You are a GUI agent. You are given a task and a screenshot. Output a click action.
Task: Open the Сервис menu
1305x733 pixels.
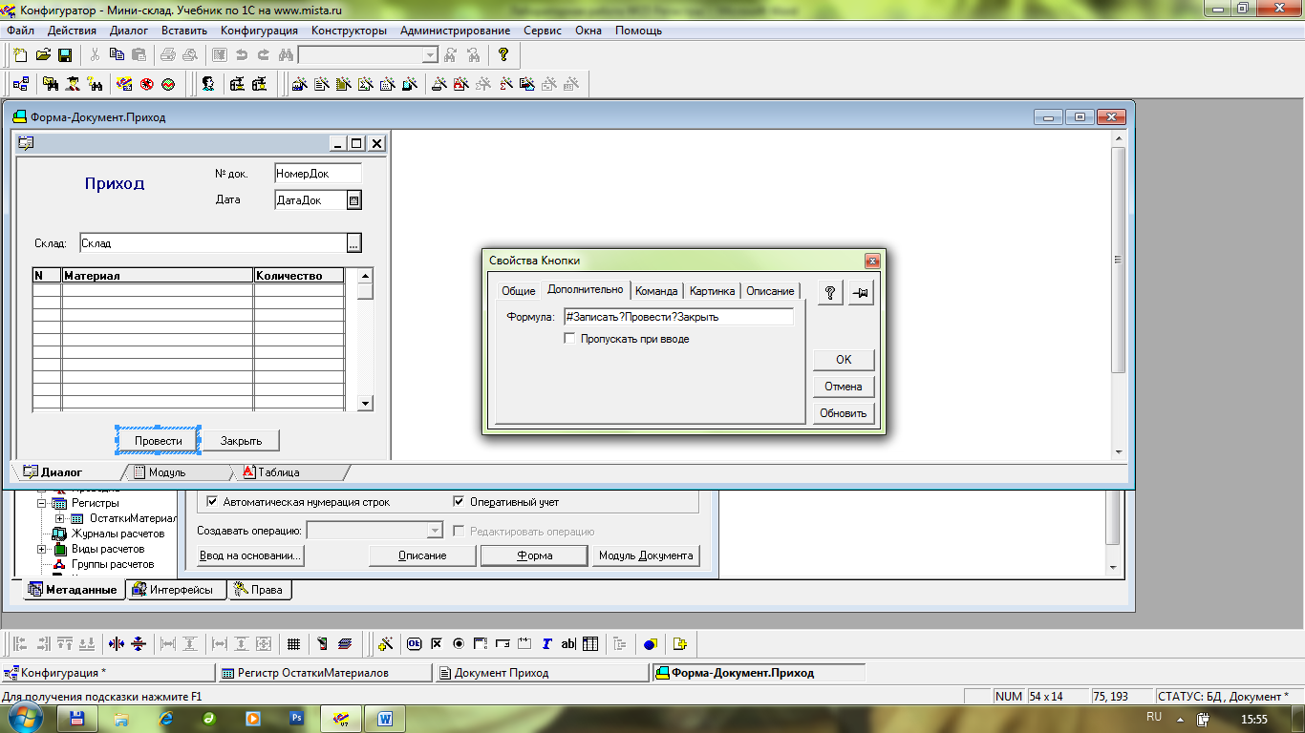543,31
